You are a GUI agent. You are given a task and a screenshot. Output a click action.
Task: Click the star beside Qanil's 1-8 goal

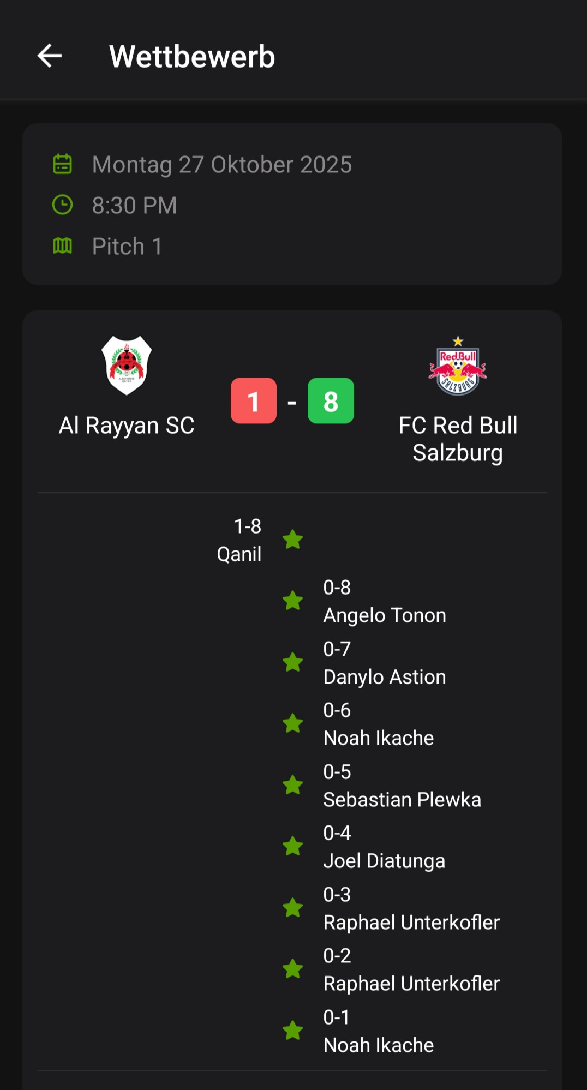(x=293, y=540)
